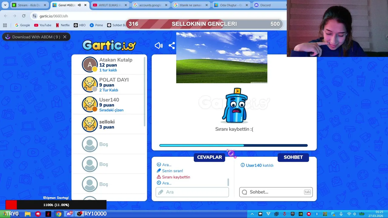Click the tab key hint in chat box
This screenshot has height=218, width=388.
pos(307,192)
